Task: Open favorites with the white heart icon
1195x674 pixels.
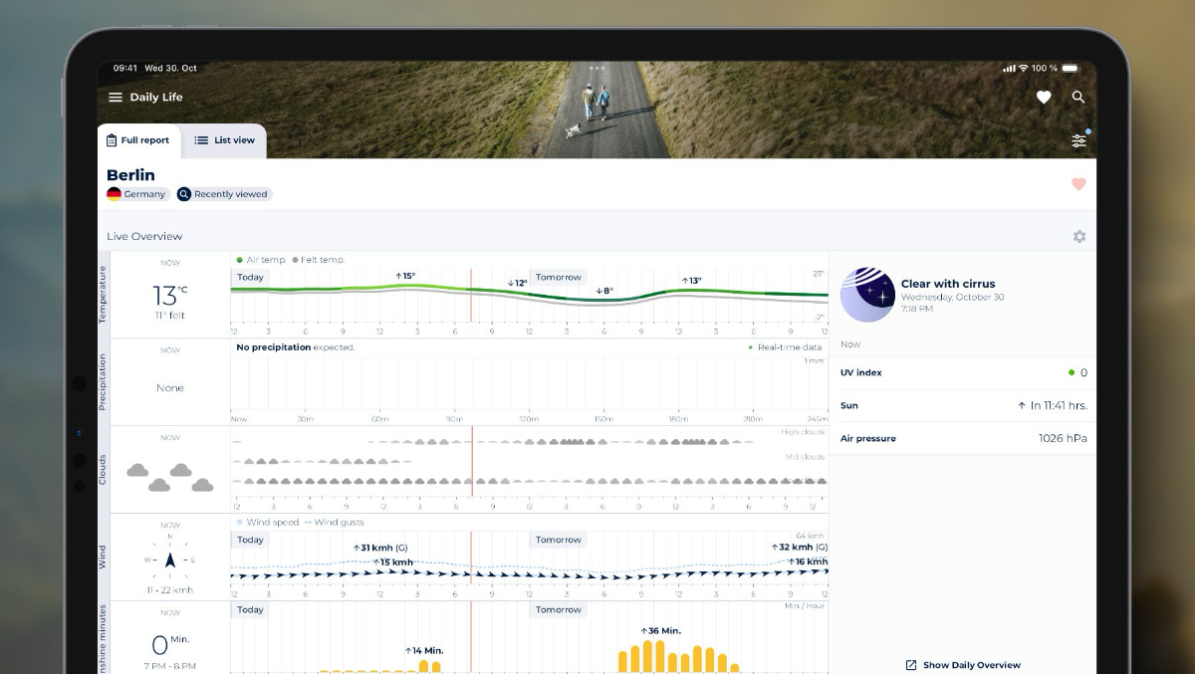Action: pos(1044,98)
